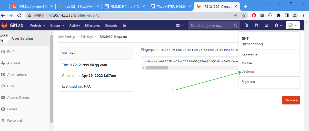Viewport: 309px width, 131px height.
Task: Open the To-Do list icon in navbar
Action: tap(266, 25)
